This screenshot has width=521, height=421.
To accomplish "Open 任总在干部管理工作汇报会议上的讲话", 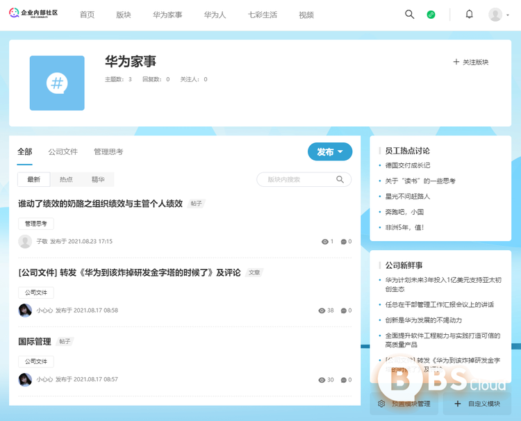I will (x=439, y=305).
